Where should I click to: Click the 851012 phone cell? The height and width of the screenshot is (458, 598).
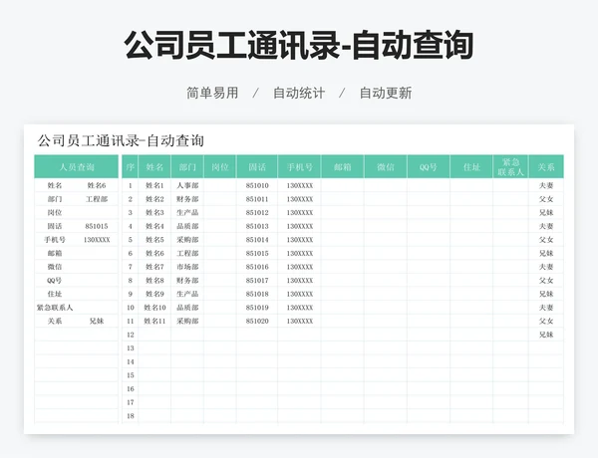(257, 213)
